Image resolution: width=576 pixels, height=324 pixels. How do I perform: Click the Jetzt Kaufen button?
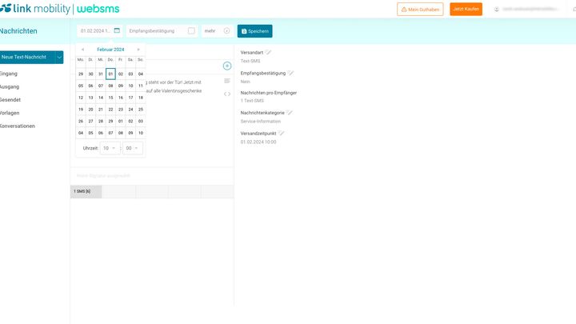coord(466,9)
